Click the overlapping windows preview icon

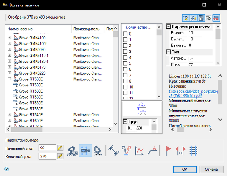208,18
